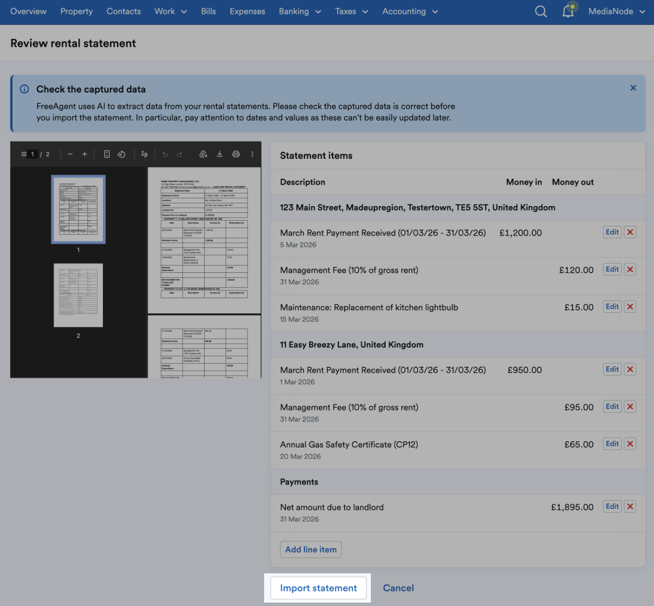Open the Contacts page
This screenshot has width=654, height=606.
coord(124,11)
